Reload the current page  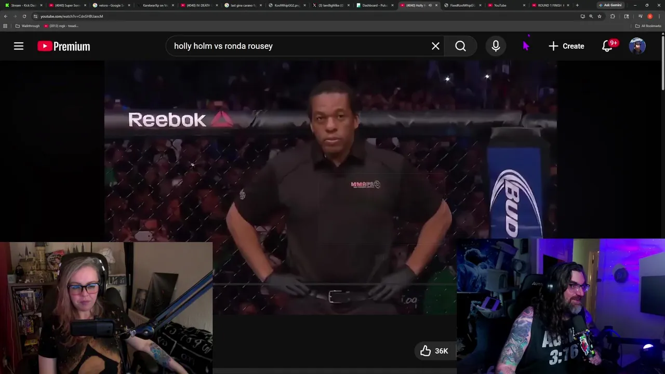pos(24,16)
